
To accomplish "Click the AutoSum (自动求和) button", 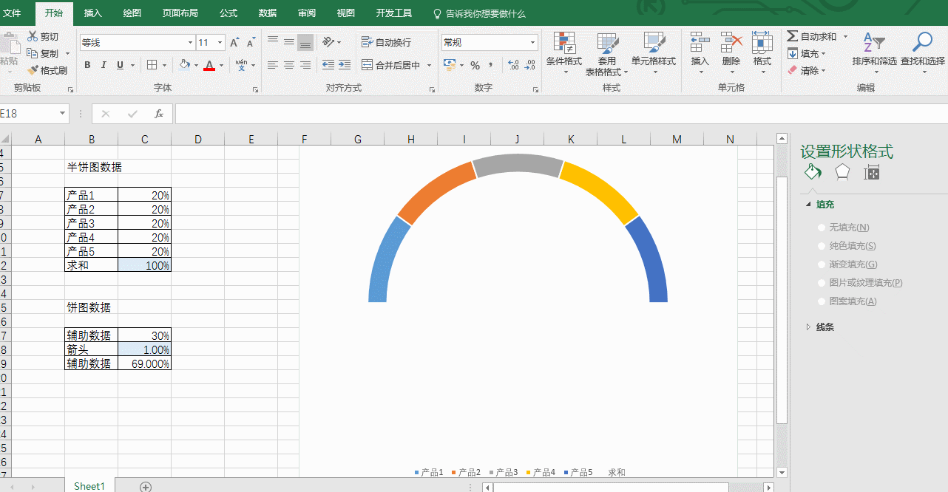I will [x=812, y=36].
